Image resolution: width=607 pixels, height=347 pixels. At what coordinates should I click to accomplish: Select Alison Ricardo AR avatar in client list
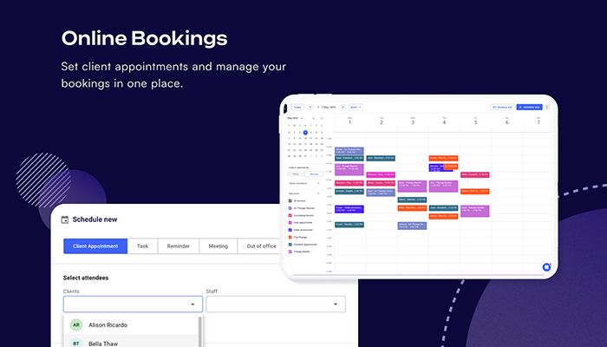(76, 325)
